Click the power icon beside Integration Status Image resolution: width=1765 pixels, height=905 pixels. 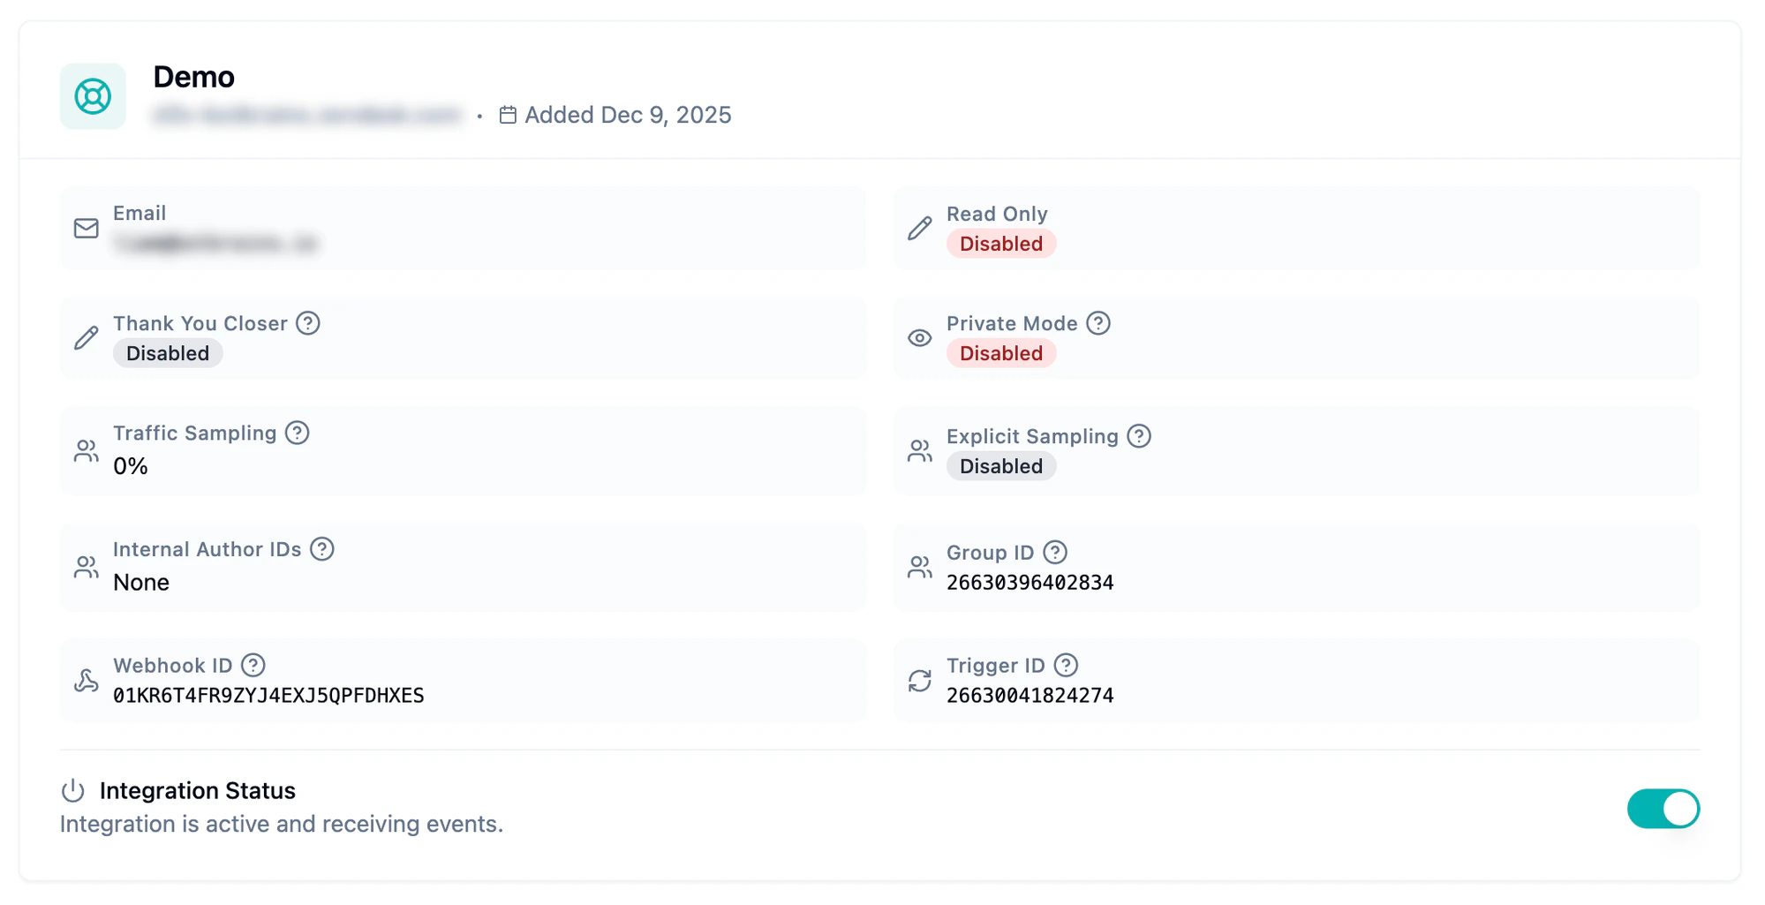coord(73,790)
